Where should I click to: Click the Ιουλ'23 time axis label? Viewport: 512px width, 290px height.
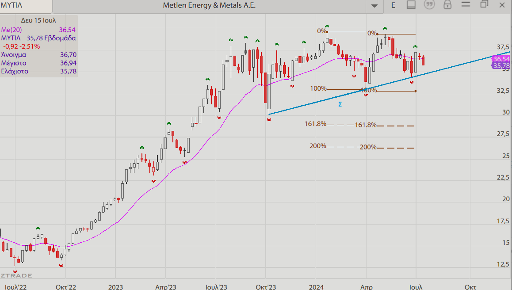point(216,287)
